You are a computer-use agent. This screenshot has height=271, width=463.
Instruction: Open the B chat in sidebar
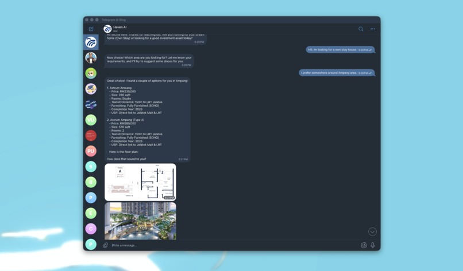pos(91,182)
